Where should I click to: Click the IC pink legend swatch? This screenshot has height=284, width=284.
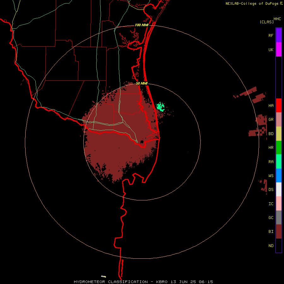pos(279,204)
